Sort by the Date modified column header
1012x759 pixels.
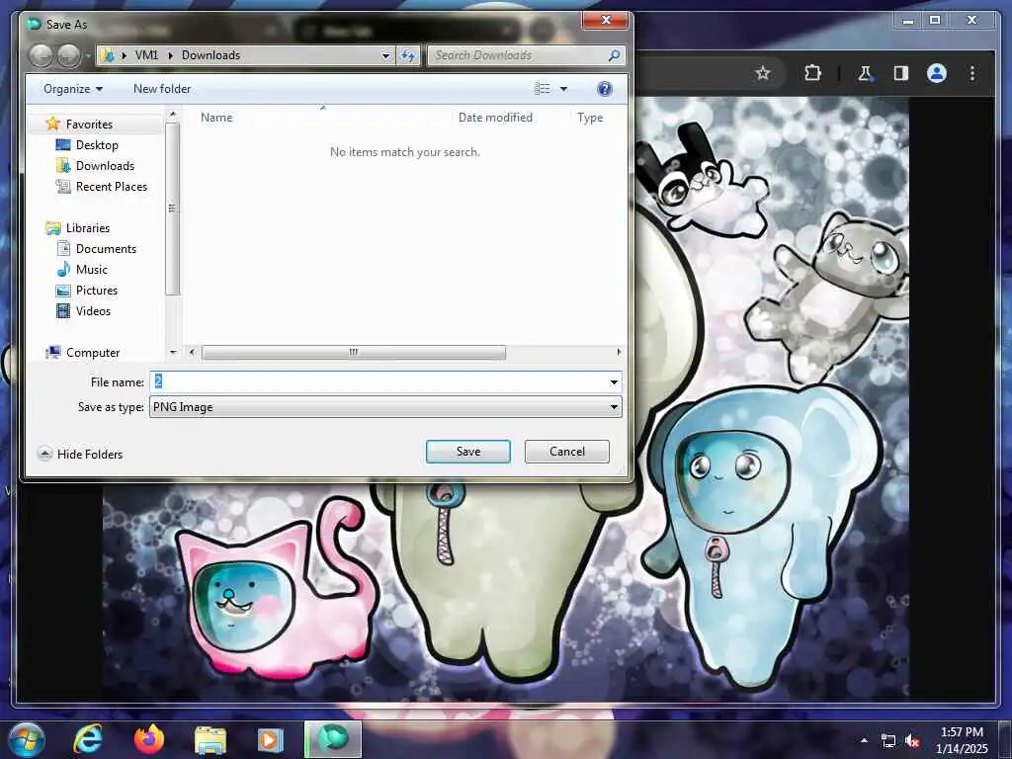pos(495,118)
